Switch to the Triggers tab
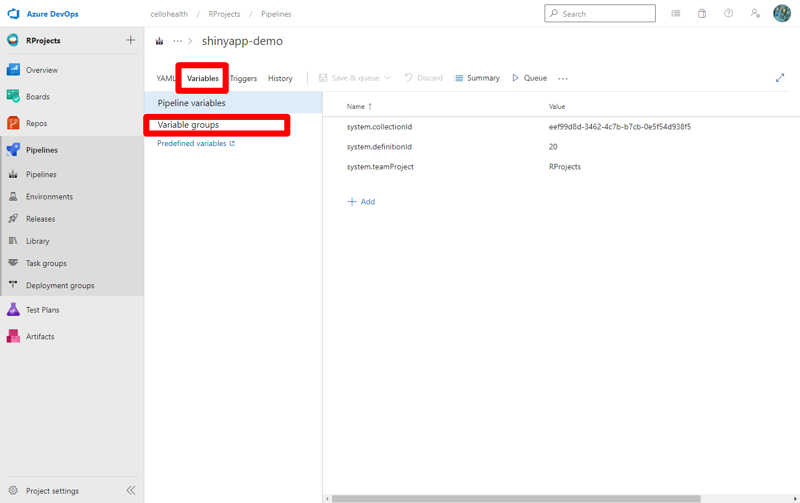The width and height of the screenshot is (800, 503). point(243,78)
